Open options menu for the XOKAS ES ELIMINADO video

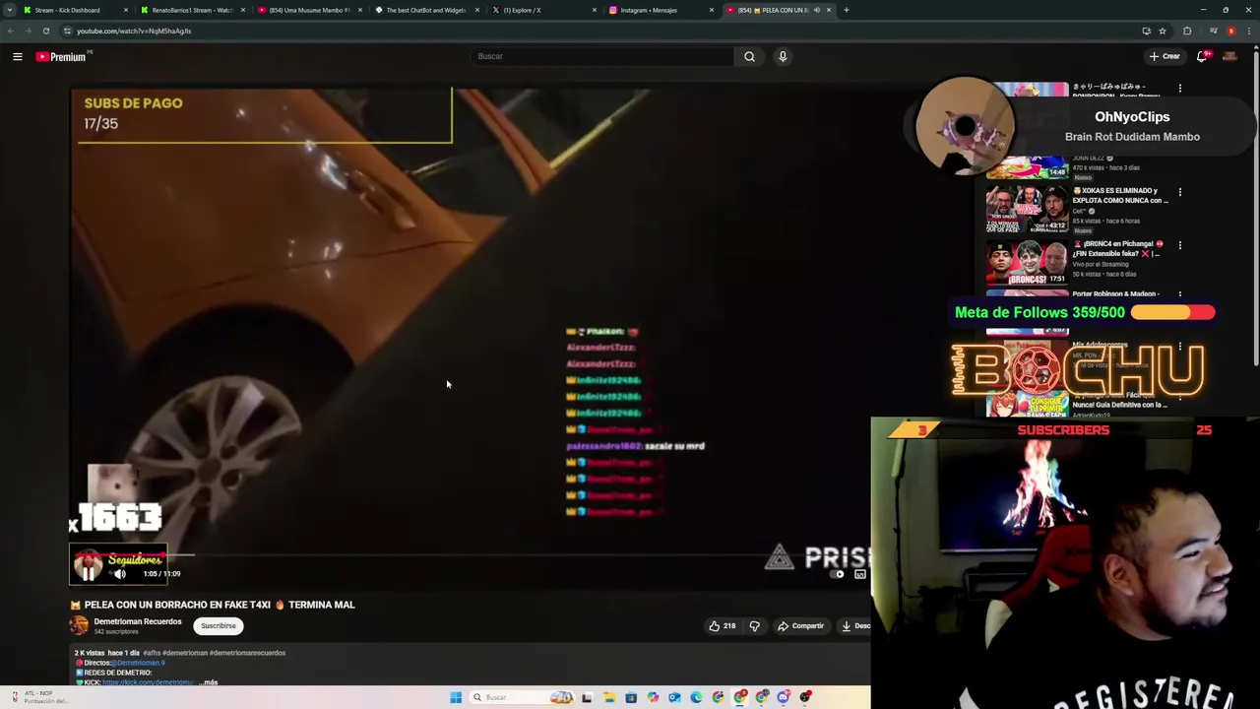[x=1180, y=192]
